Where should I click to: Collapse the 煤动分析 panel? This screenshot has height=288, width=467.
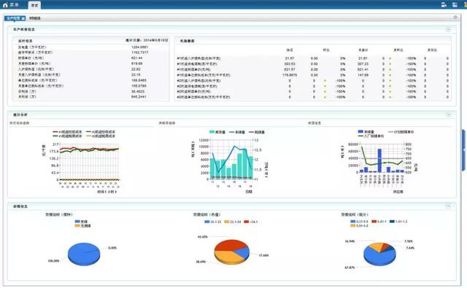(x=448, y=114)
